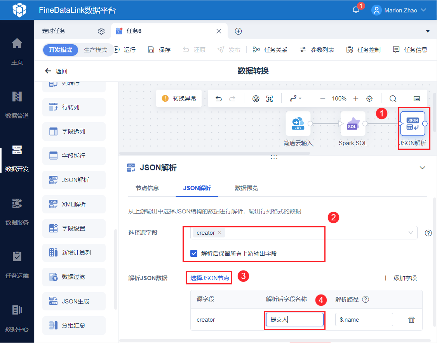Viewport: 437px width, 343px height.
Task: Open the 选择源字段 dropdown arrow
Action: 411,233
